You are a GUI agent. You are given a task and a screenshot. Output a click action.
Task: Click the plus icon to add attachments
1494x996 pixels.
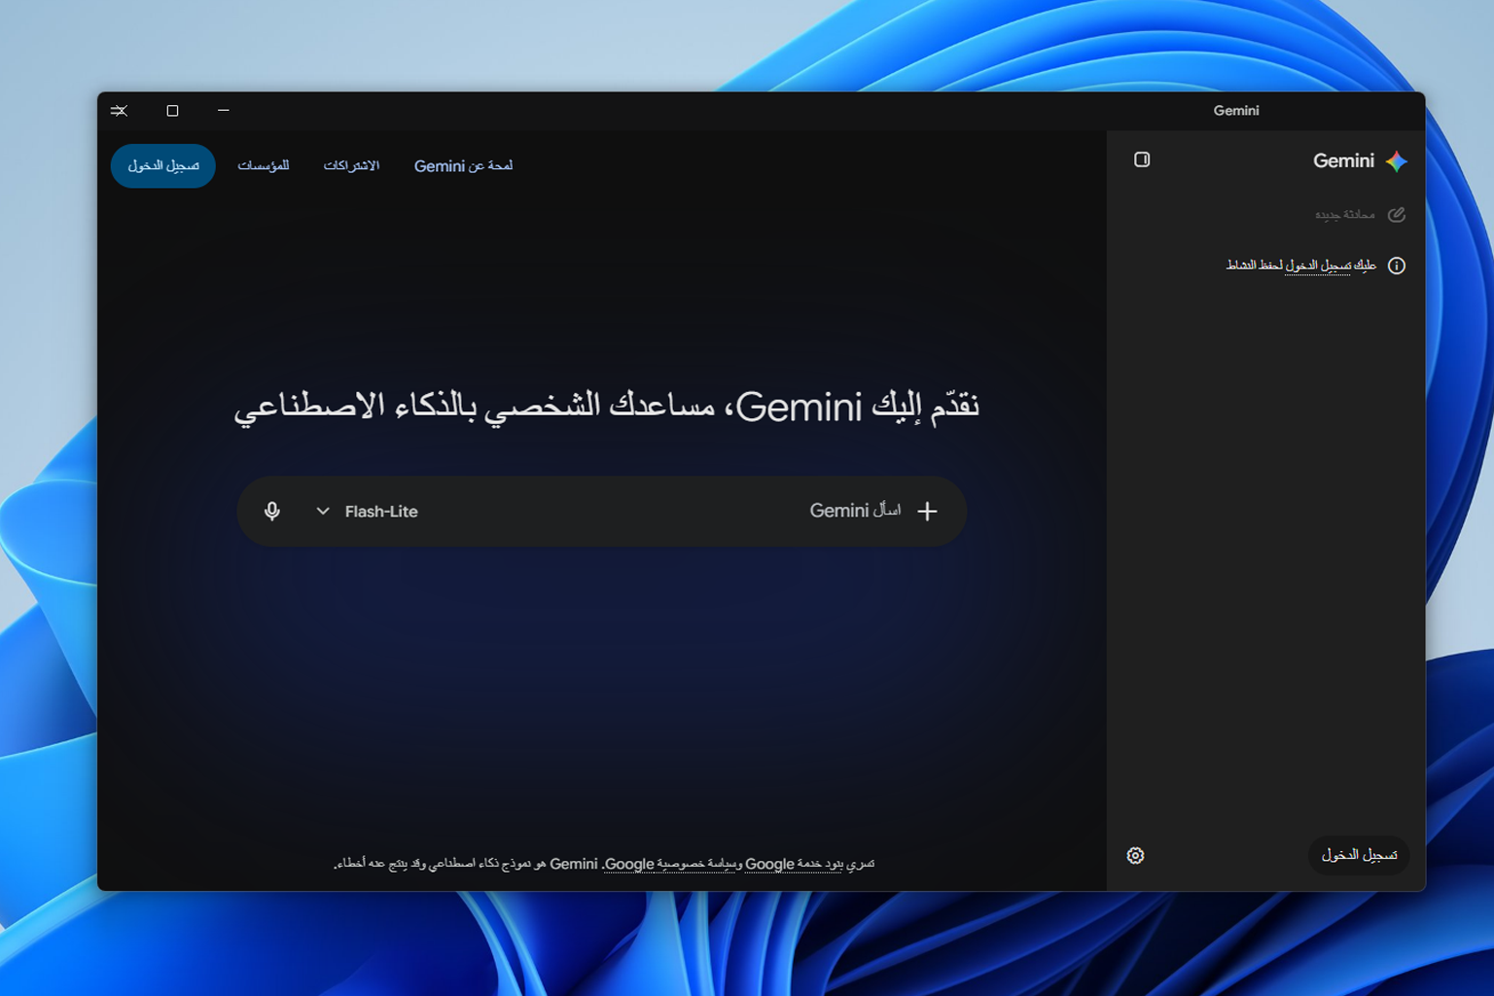(x=927, y=511)
